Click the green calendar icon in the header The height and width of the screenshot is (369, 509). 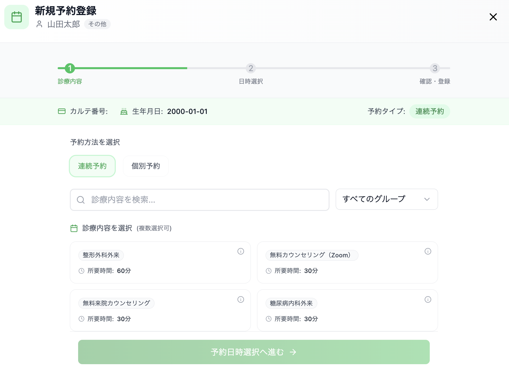coord(16,17)
